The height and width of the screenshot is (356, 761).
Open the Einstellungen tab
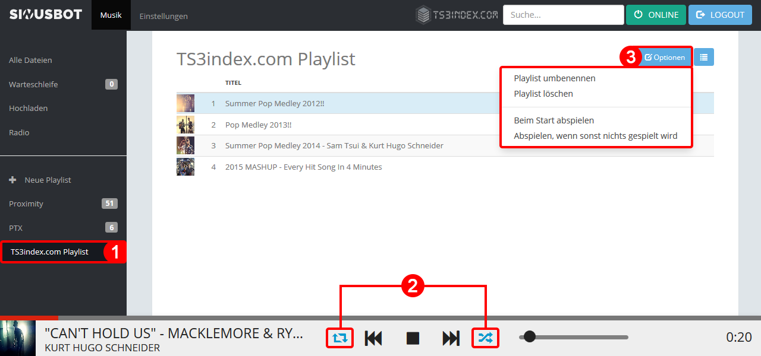[163, 16]
